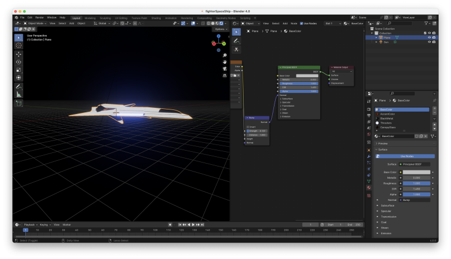
Task: Open the Render properties tab
Action: click(369, 109)
